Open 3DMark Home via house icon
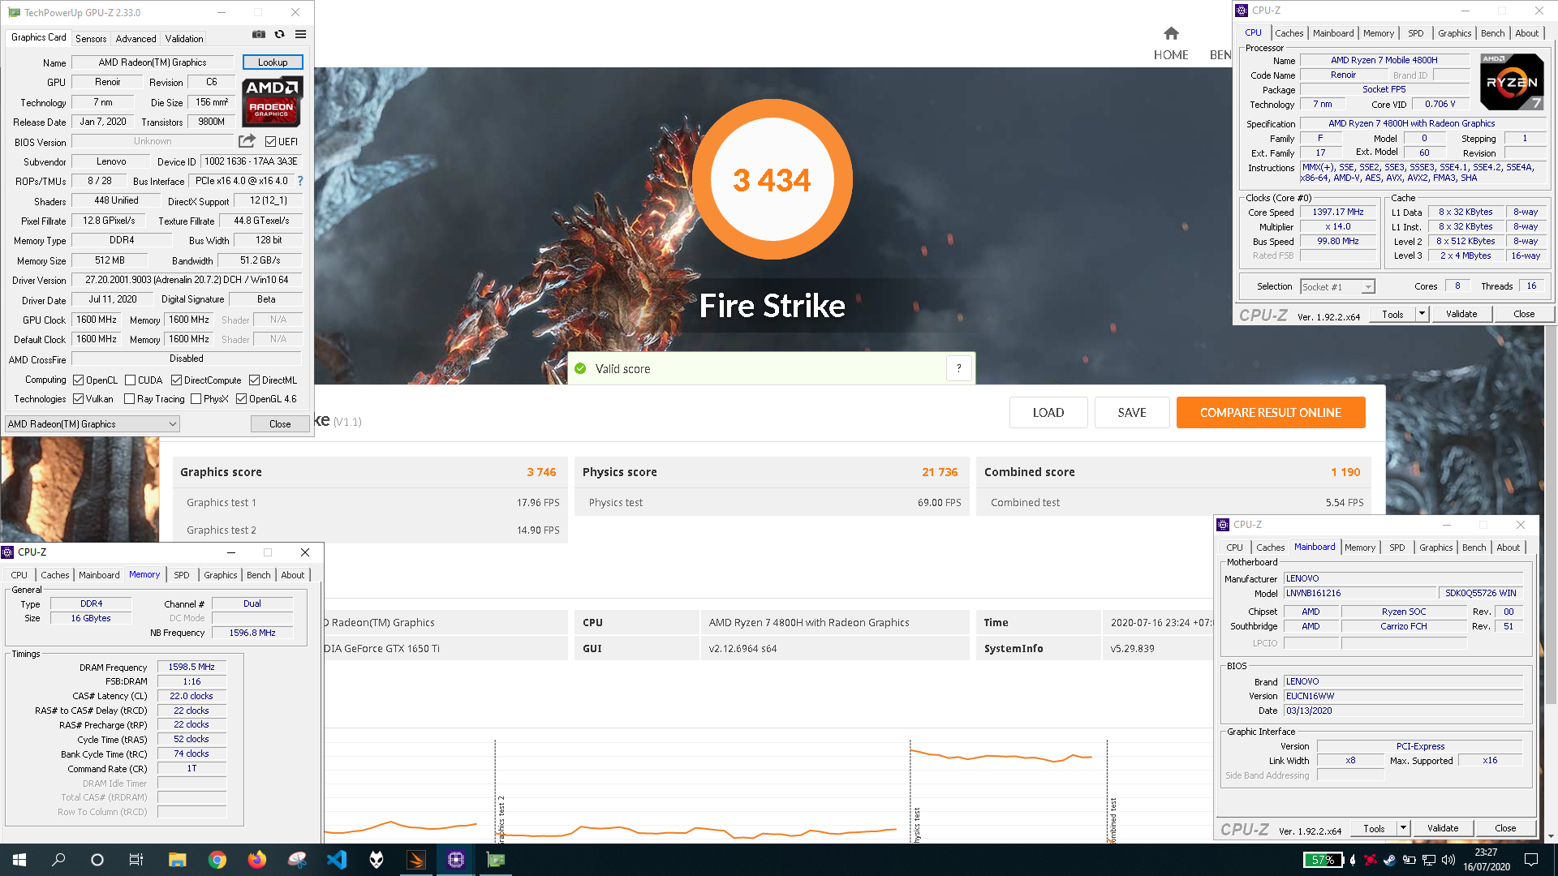 pos(1171,33)
